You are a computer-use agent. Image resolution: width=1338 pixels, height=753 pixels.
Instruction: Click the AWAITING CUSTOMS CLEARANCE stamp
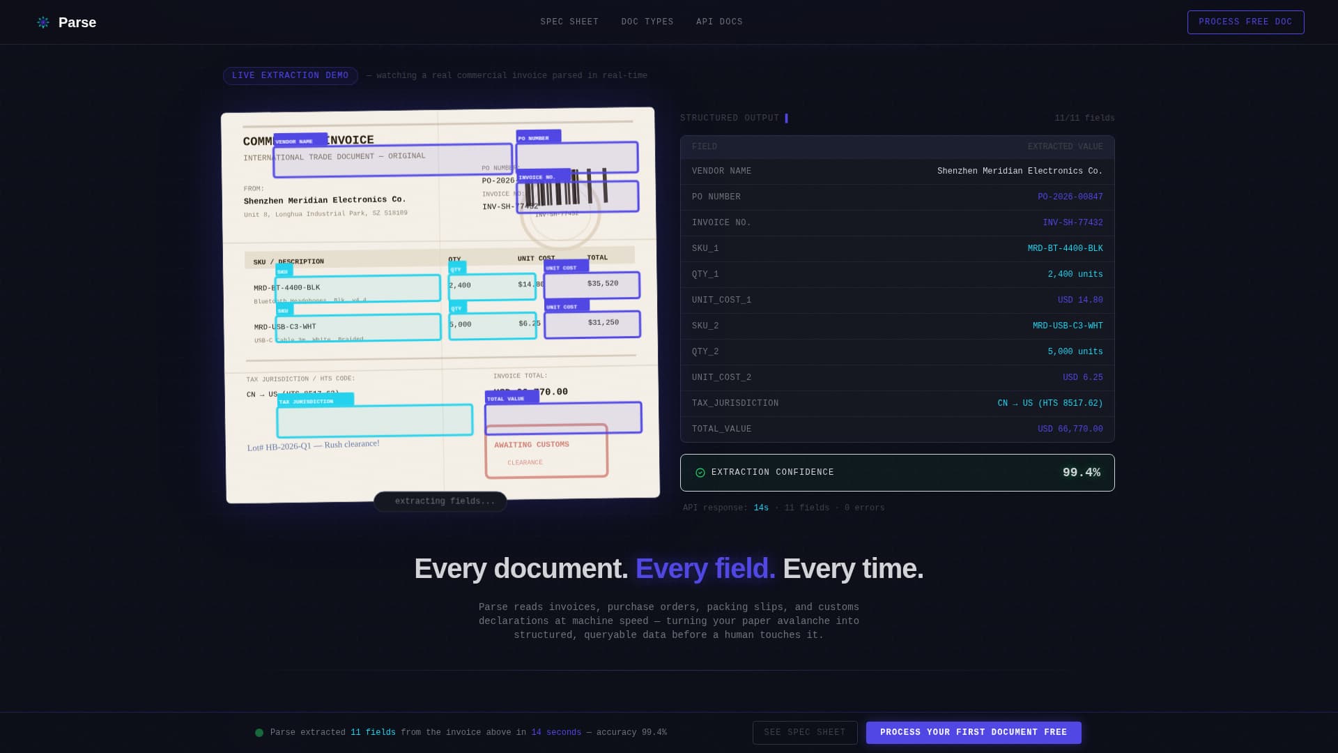[546, 452]
